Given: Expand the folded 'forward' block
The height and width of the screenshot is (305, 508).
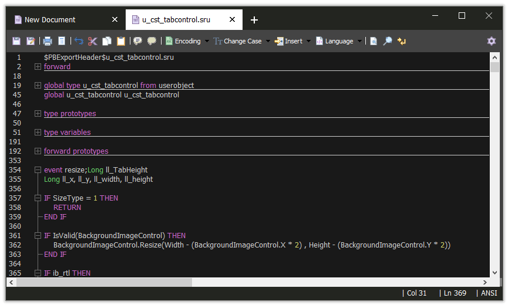Looking at the screenshot, I should pyautogui.click(x=38, y=67).
